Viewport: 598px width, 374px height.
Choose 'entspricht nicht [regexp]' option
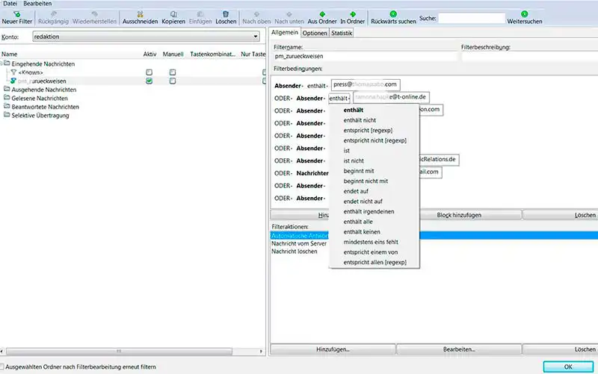coord(374,140)
